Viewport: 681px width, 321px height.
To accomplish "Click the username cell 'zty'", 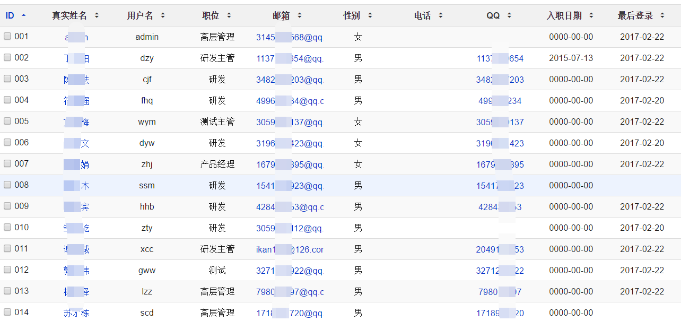I will 147,228.
